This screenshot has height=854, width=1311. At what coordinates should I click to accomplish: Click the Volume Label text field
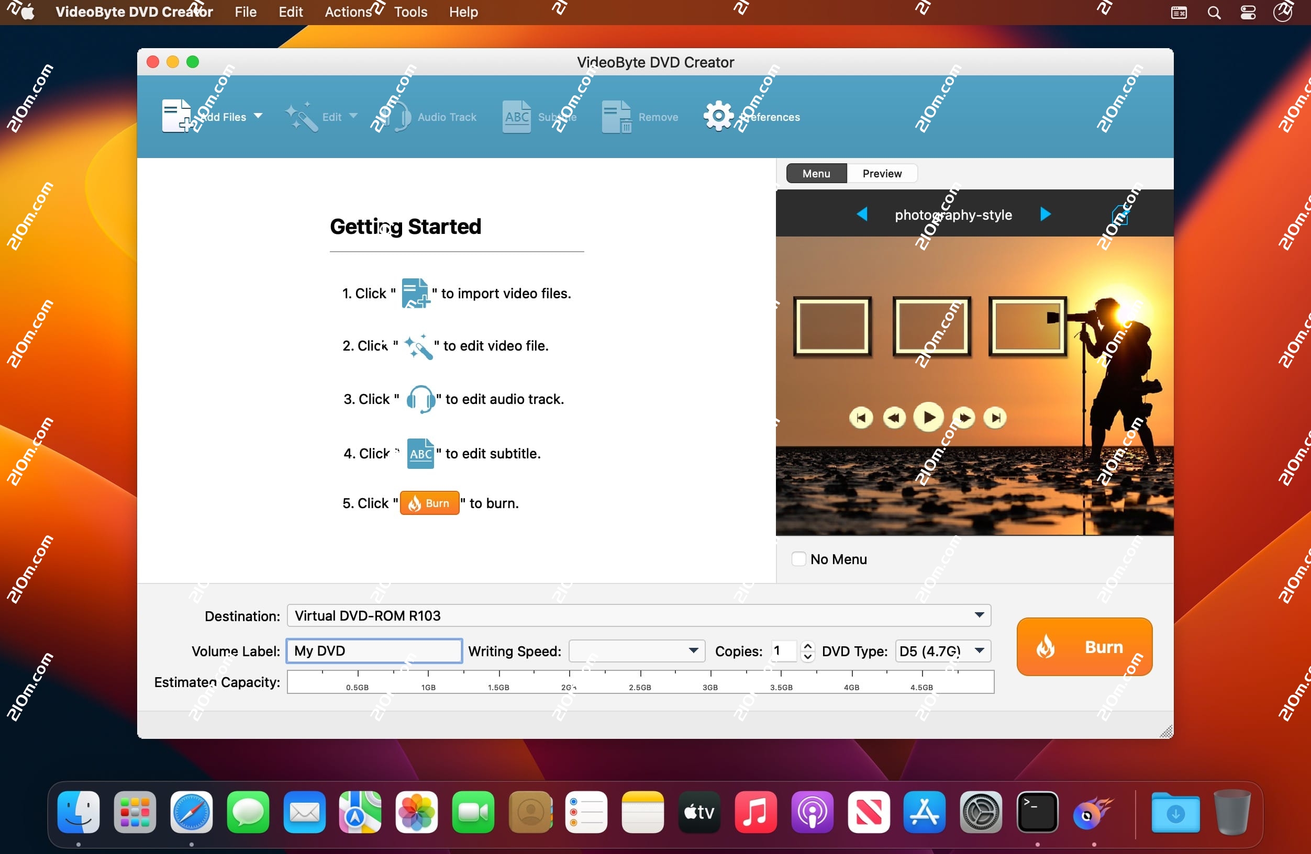coord(374,651)
